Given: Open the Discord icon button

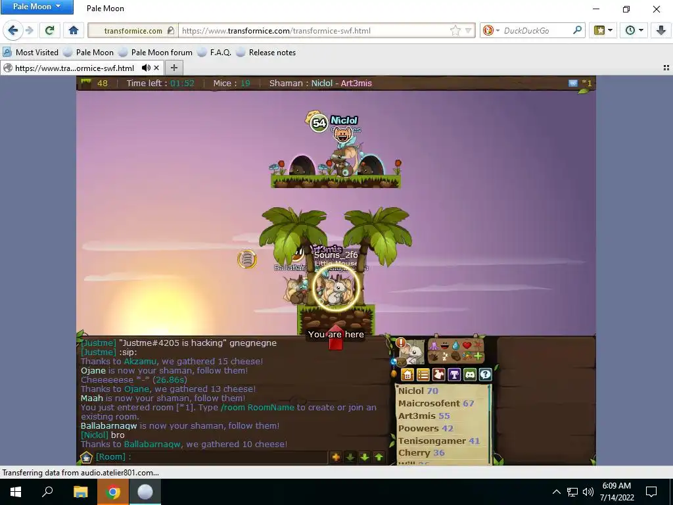Looking at the screenshot, I should 470,374.
